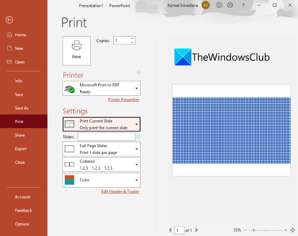
Task: Open the Info page
Action: (x=23, y=81)
